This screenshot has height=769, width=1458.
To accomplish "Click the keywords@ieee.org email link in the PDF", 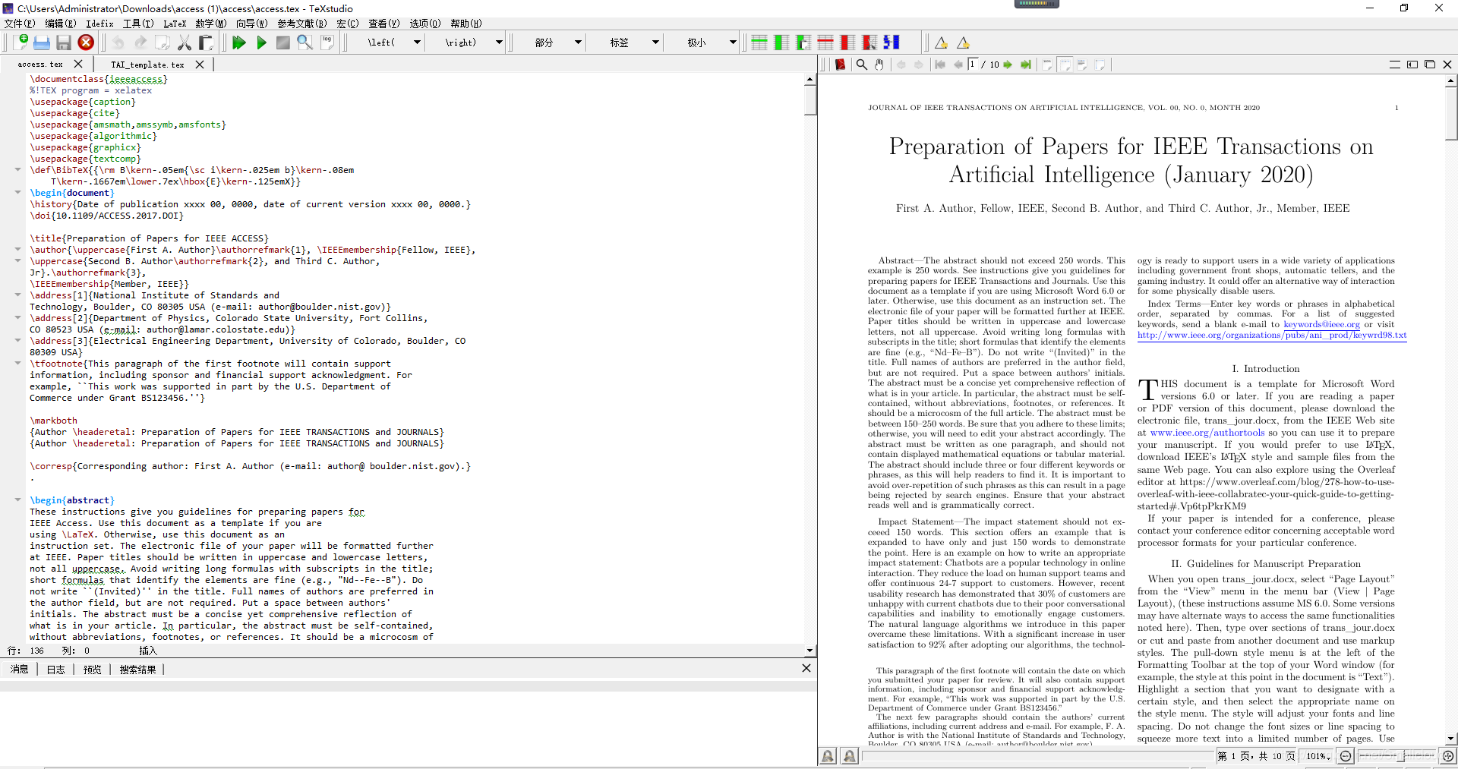I will pyautogui.click(x=1321, y=324).
